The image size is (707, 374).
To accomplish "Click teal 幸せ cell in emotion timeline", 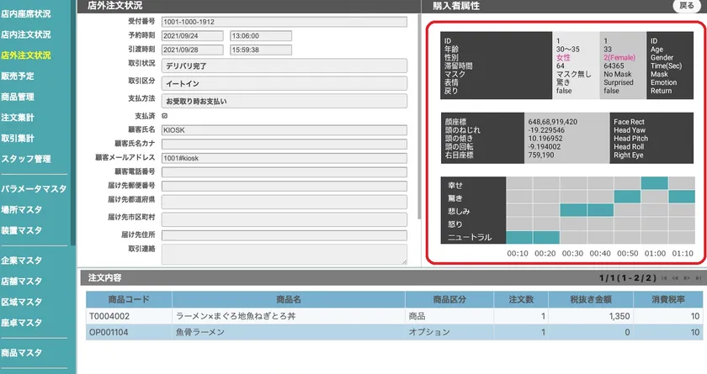I will click(654, 183).
